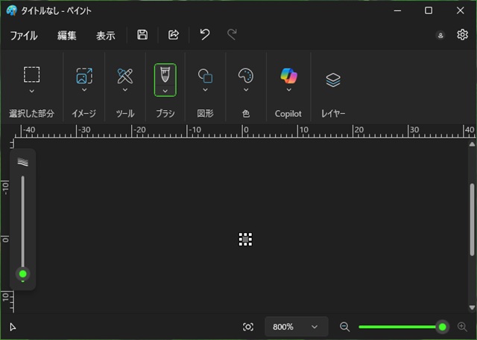Click the brush size slider handle
The width and height of the screenshot is (477, 340).
(x=23, y=274)
